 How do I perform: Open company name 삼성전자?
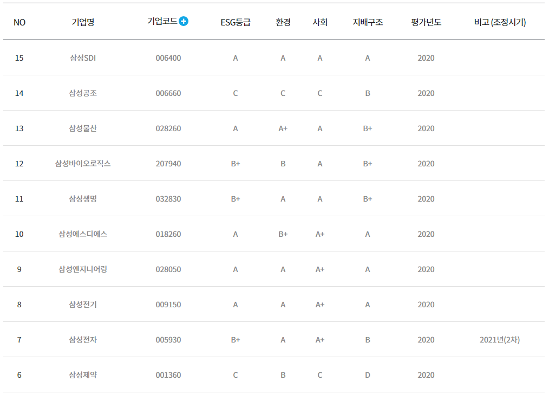coord(83,340)
